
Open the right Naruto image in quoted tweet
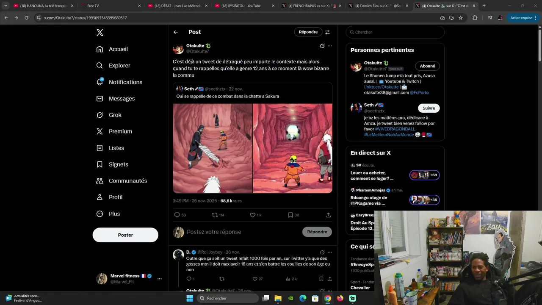(x=293, y=148)
